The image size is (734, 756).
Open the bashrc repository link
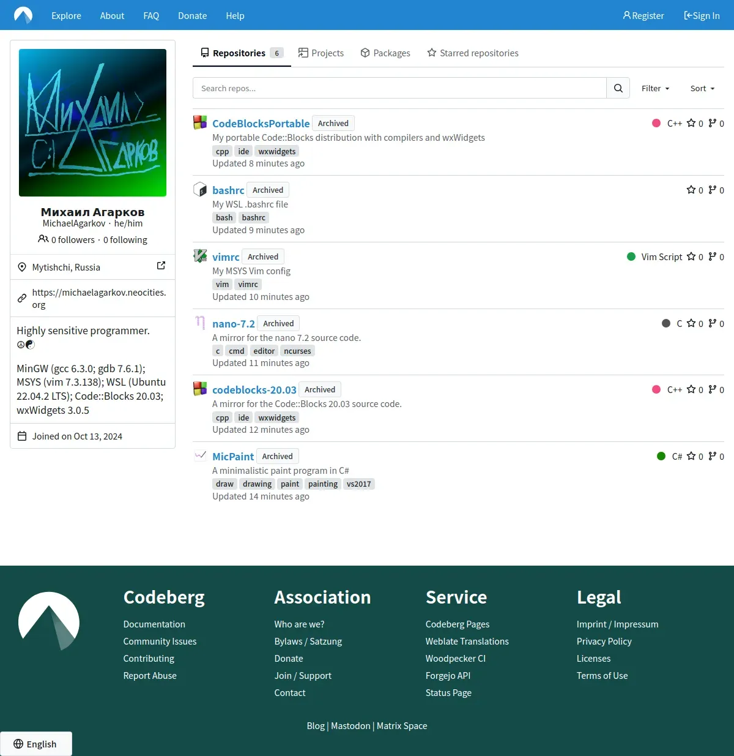pos(228,190)
